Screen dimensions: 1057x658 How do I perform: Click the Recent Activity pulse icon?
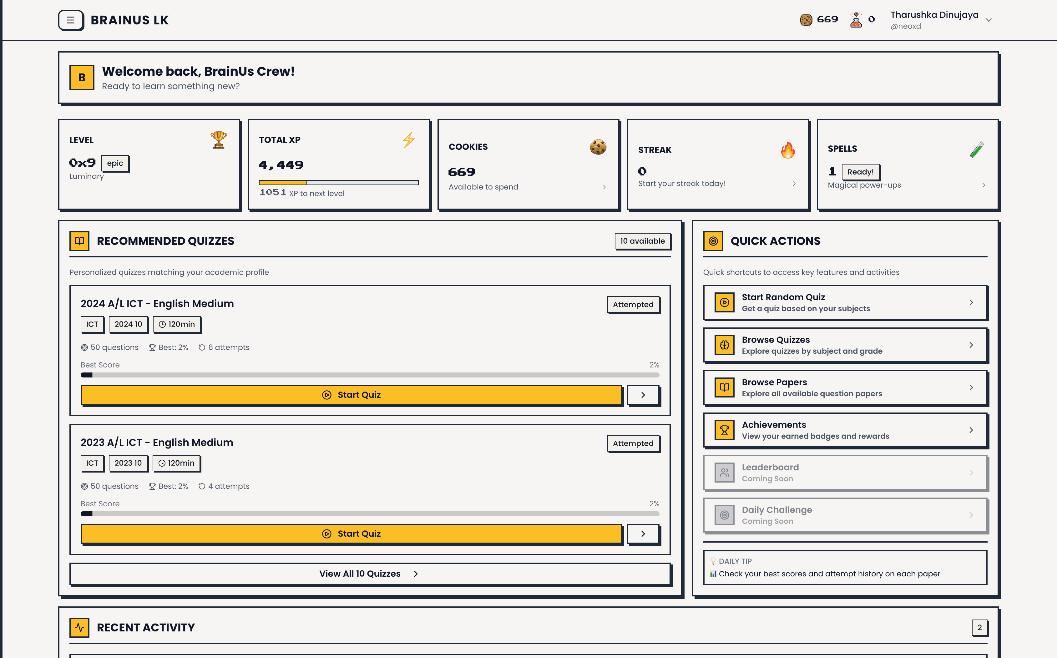click(x=79, y=627)
